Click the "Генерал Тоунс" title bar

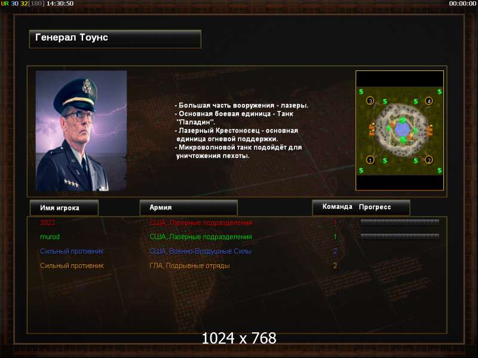[x=115, y=39]
